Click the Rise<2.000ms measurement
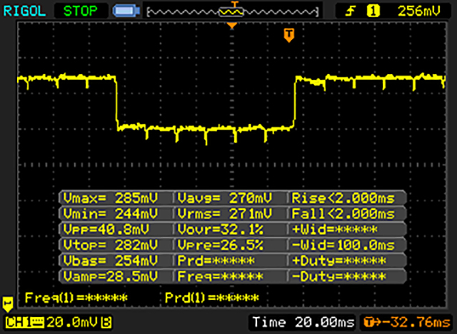 347,198
